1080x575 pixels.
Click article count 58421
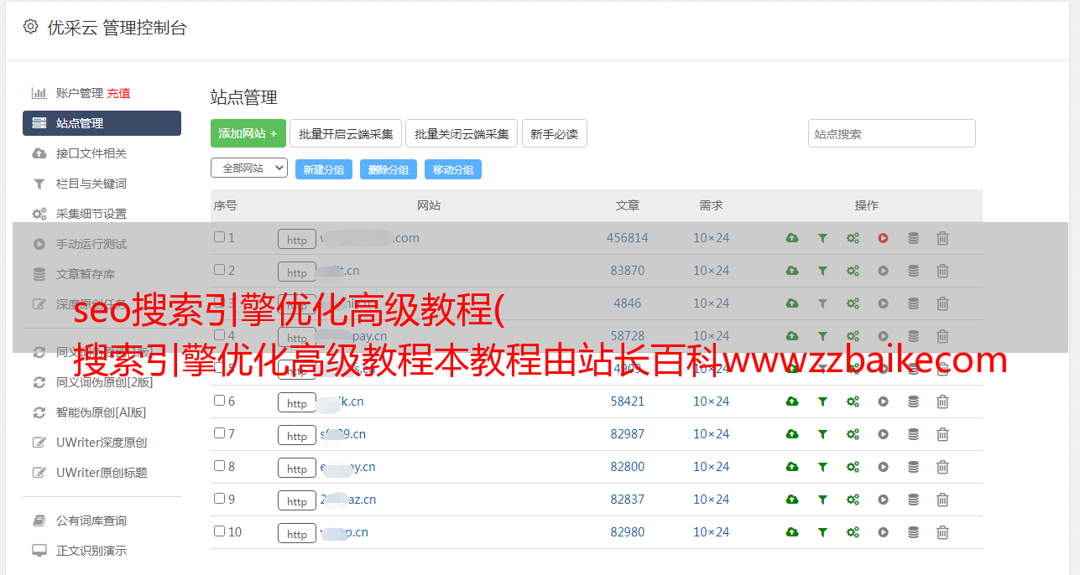pyautogui.click(x=628, y=401)
